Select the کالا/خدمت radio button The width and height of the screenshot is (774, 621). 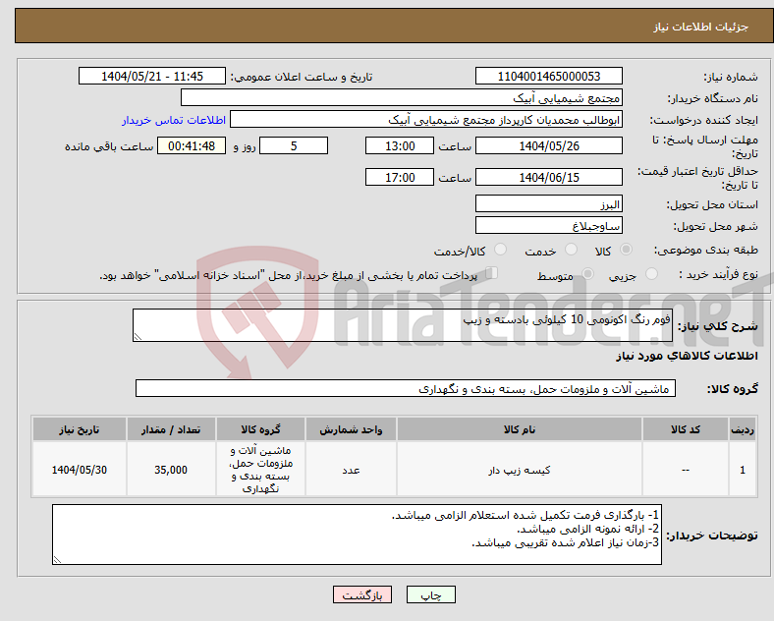point(501,250)
